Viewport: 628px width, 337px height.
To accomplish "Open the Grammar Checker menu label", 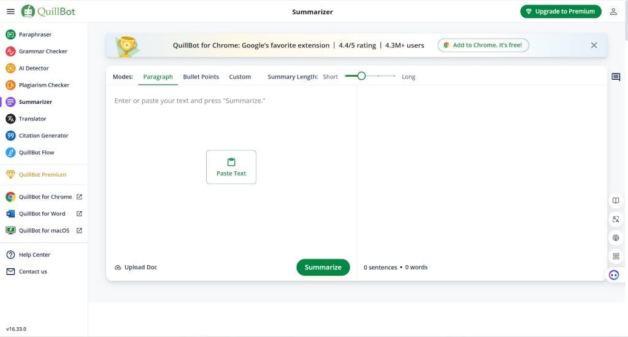I will [x=43, y=52].
